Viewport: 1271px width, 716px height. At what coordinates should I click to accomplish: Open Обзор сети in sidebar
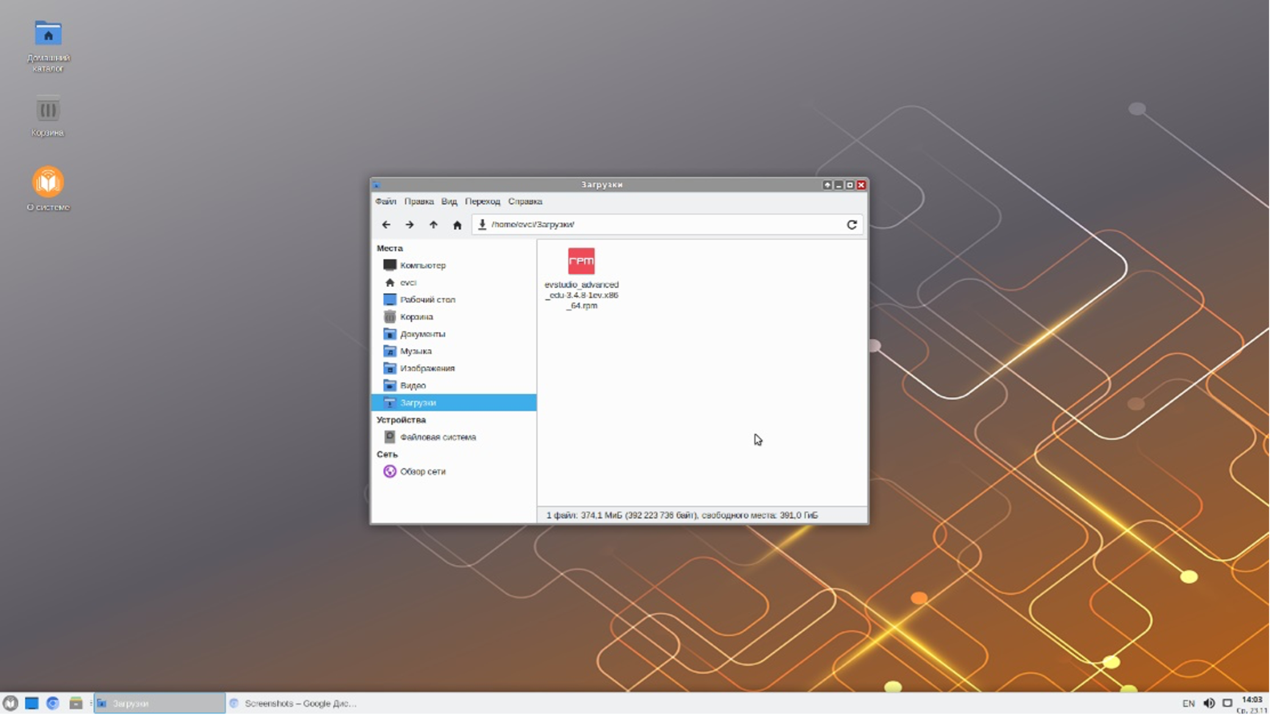[x=422, y=471]
